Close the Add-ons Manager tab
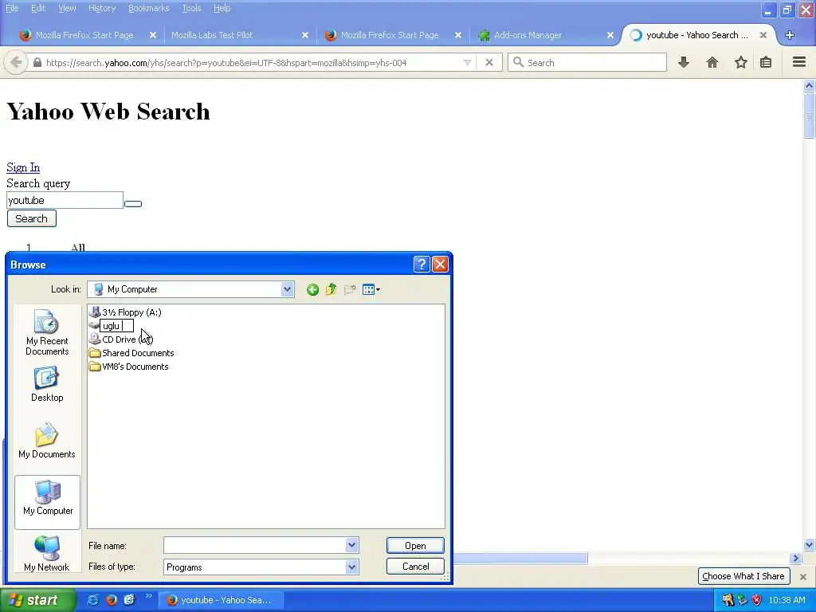Viewport: 816px width, 612px height. point(610,35)
